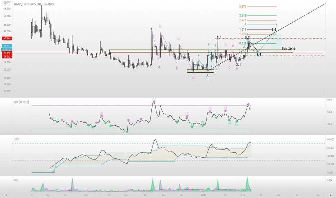Click the 15.000 price axis value
The height and width of the screenshot is (198, 336).
coord(7,91)
